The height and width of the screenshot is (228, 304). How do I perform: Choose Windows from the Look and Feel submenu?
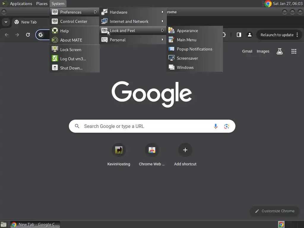click(x=195, y=67)
